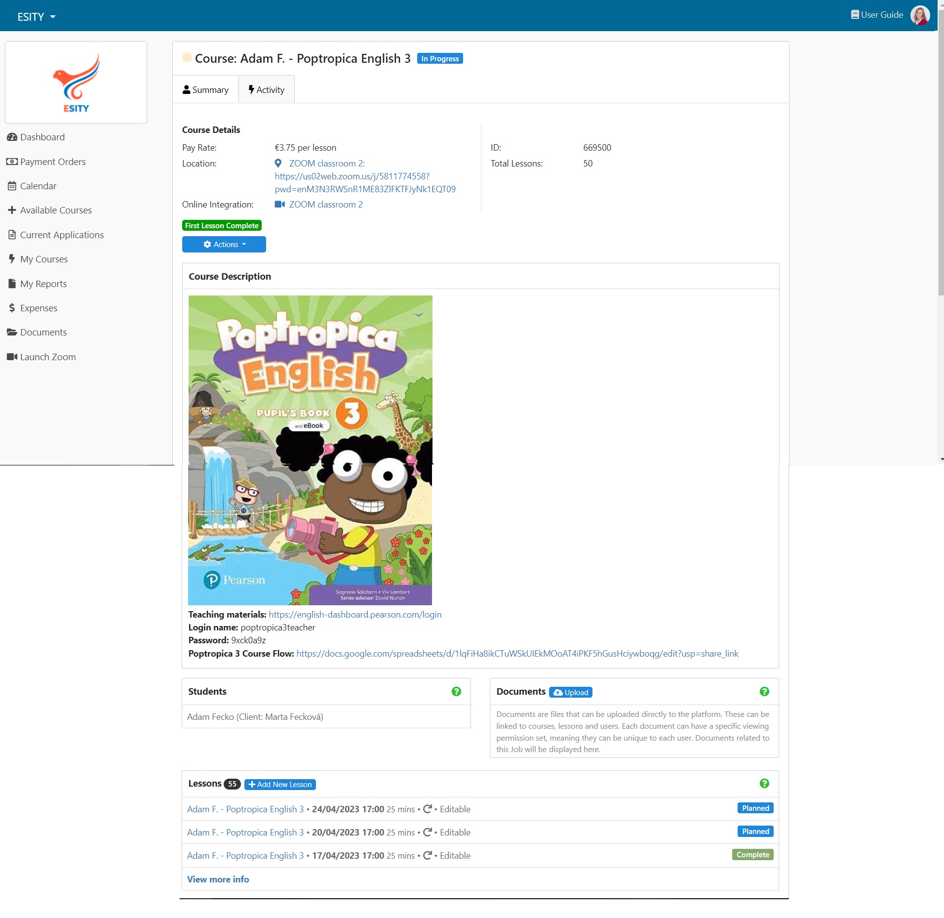Open Current Applications in sidebar
Viewport: 944px width, 918px height.
pos(62,235)
